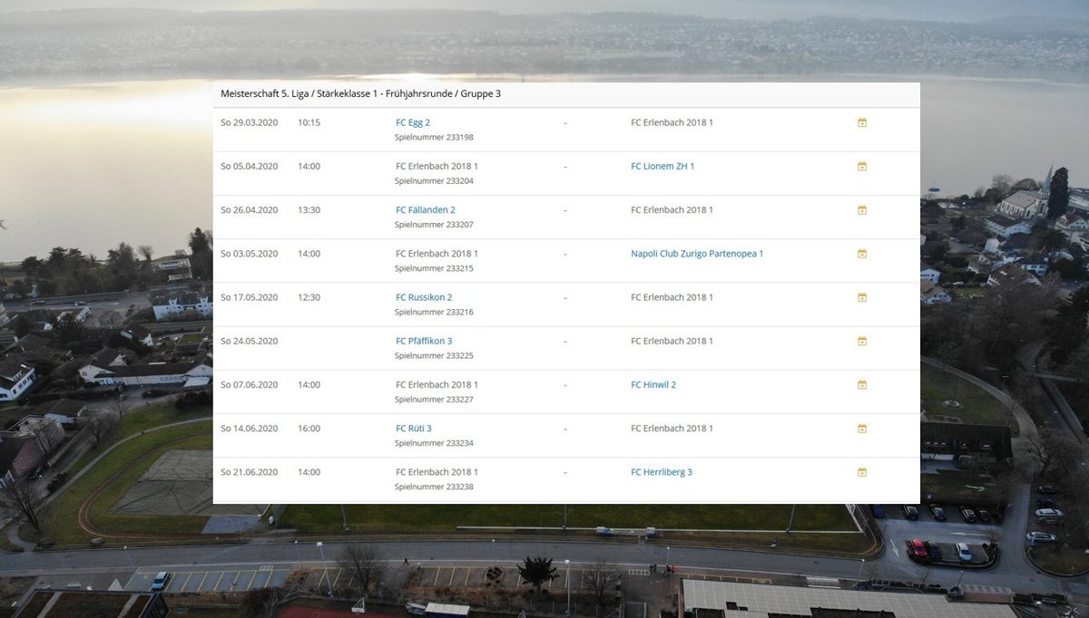Screen dimensions: 1089x618
Task: Click date So 24.05.2020
Action: click(x=250, y=341)
